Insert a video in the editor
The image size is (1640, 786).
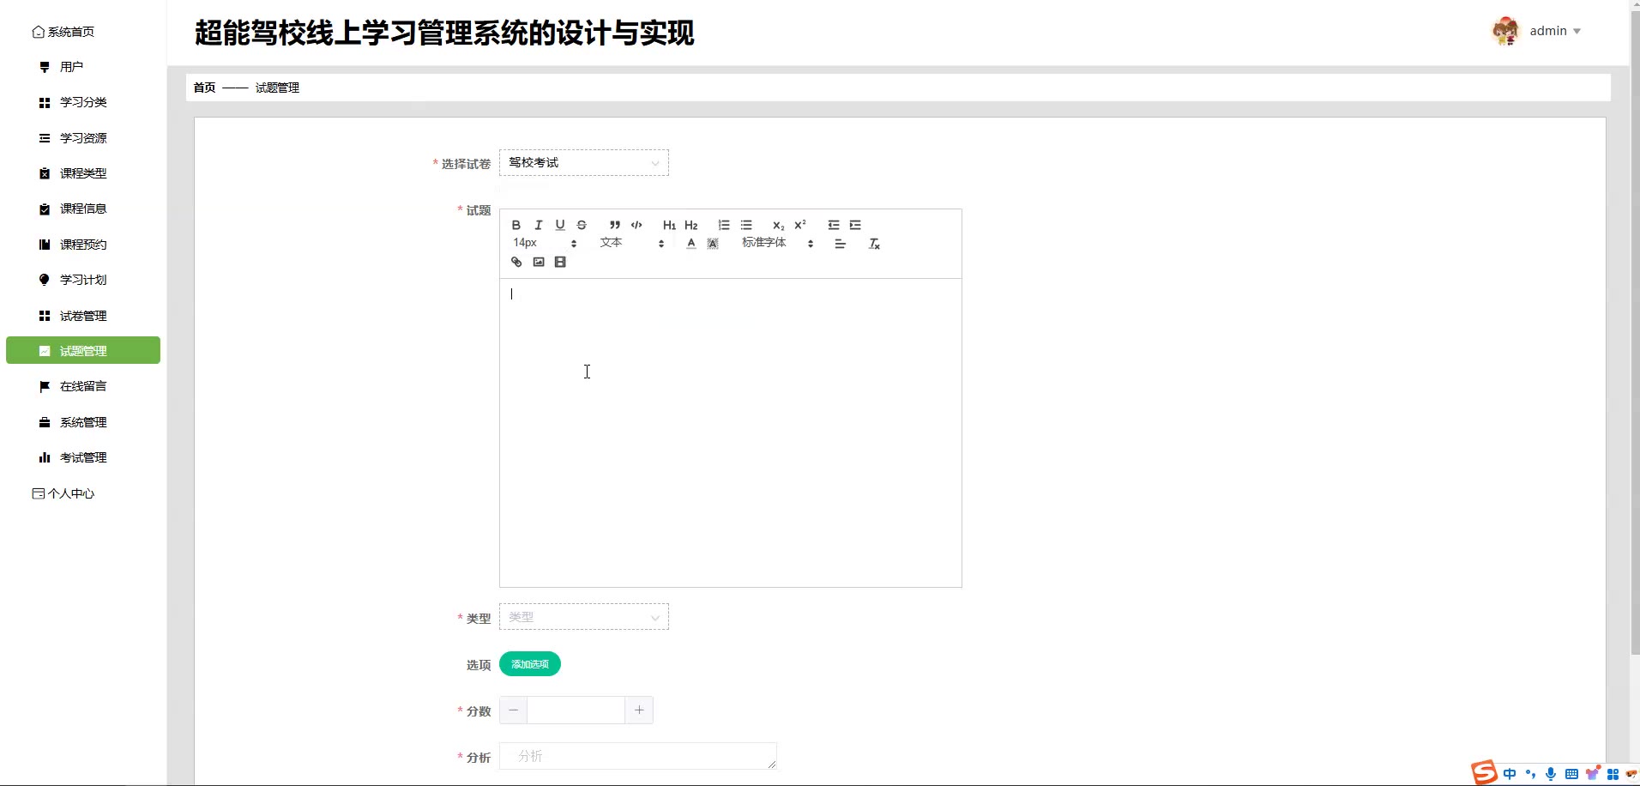click(x=560, y=263)
